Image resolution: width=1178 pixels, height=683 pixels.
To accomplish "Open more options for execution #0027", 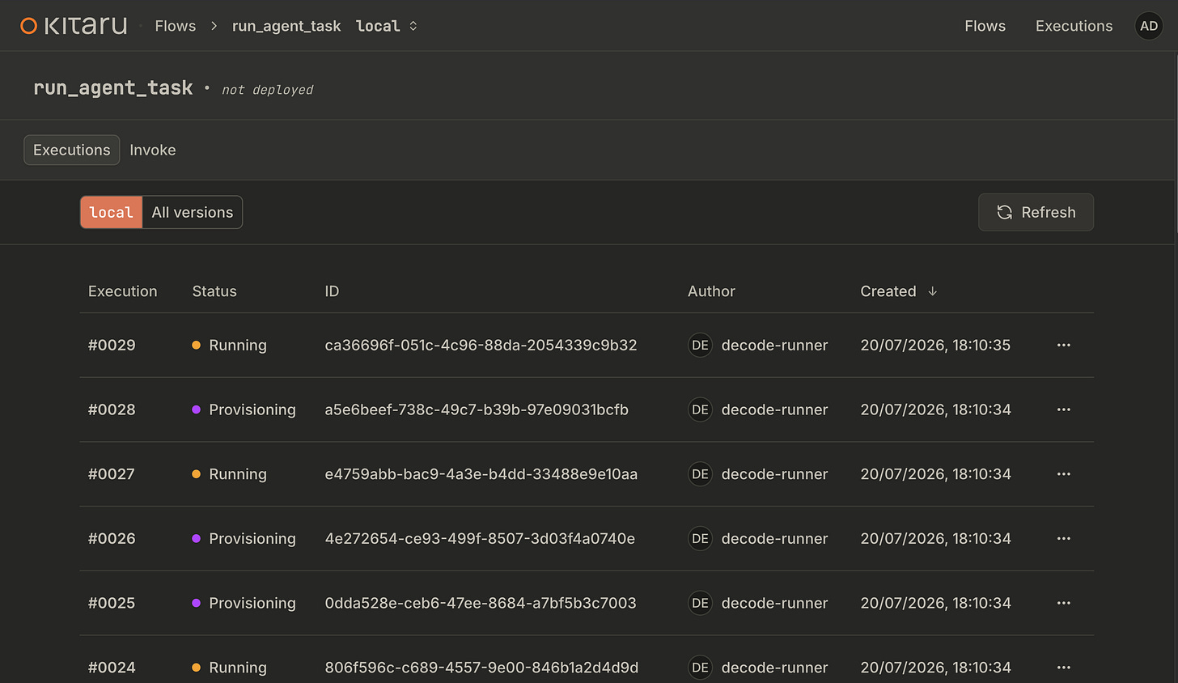I will (x=1064, y=474).
